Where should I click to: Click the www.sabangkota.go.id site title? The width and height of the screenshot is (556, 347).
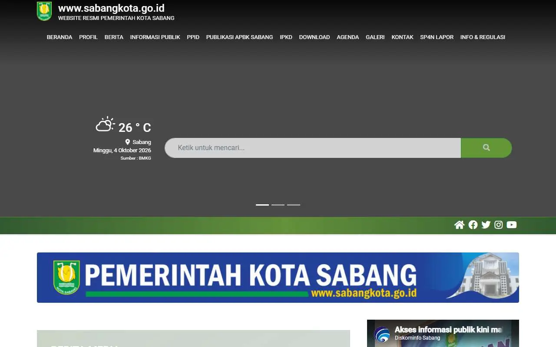(x=111, y=8)
